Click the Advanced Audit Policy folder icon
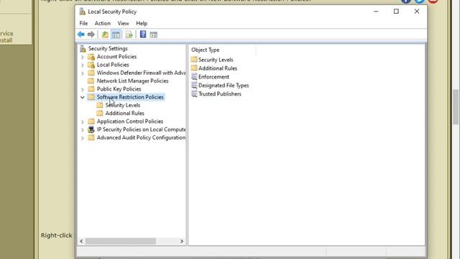 click(x=91, y=137)
